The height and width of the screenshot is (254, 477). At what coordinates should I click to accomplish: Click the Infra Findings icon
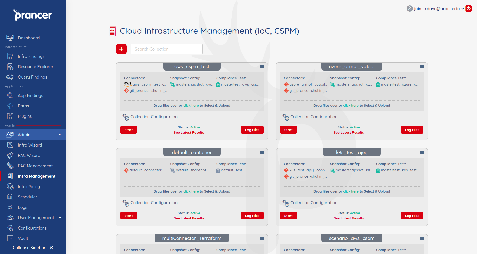[x=10, y=56]
